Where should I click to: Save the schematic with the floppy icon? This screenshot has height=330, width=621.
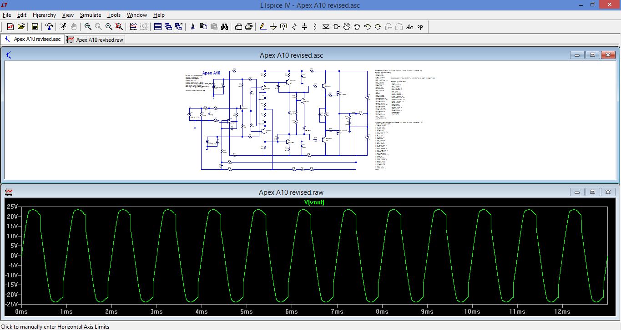click(35, 27)
